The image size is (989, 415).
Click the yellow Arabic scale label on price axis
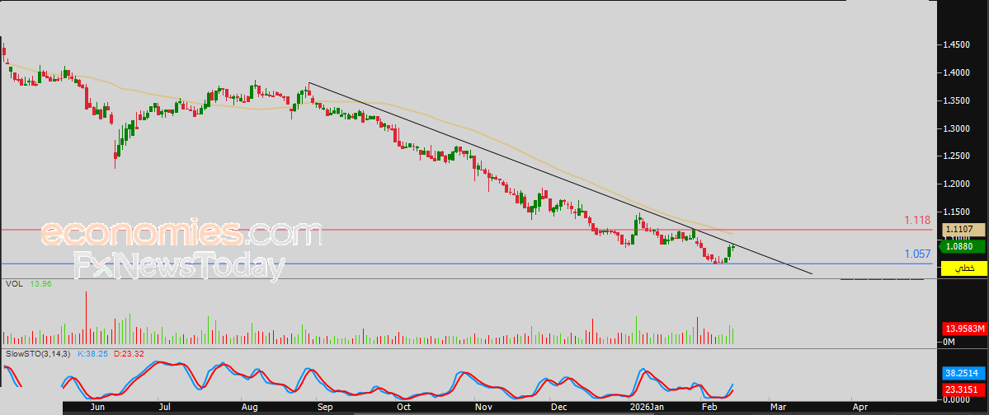pyautogui.click(x=963, y=268)
